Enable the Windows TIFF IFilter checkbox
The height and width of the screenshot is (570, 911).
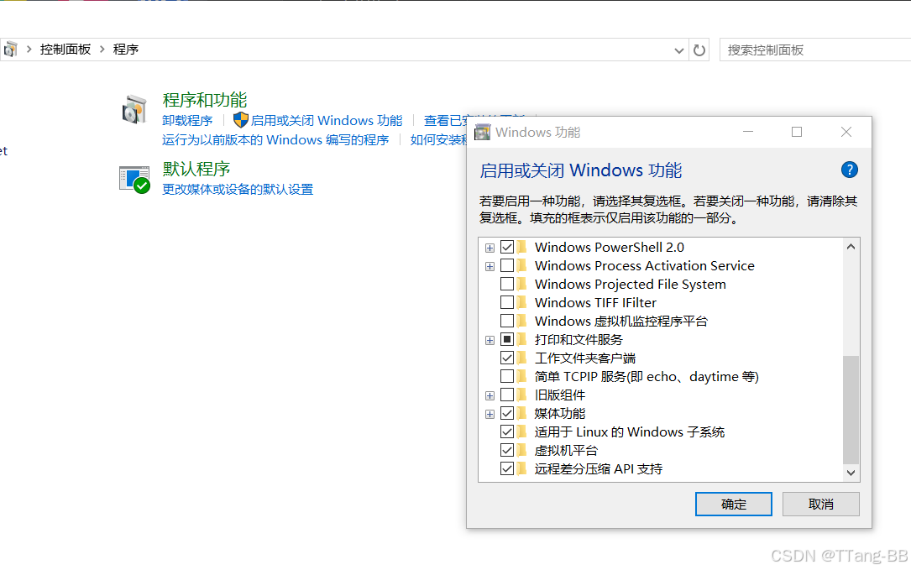507,302
